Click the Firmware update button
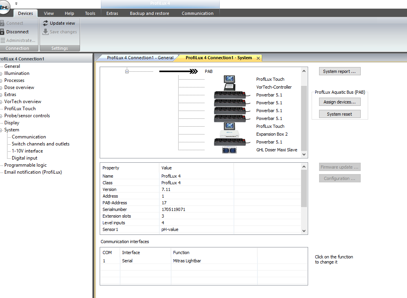 click(x=339, y=167)
